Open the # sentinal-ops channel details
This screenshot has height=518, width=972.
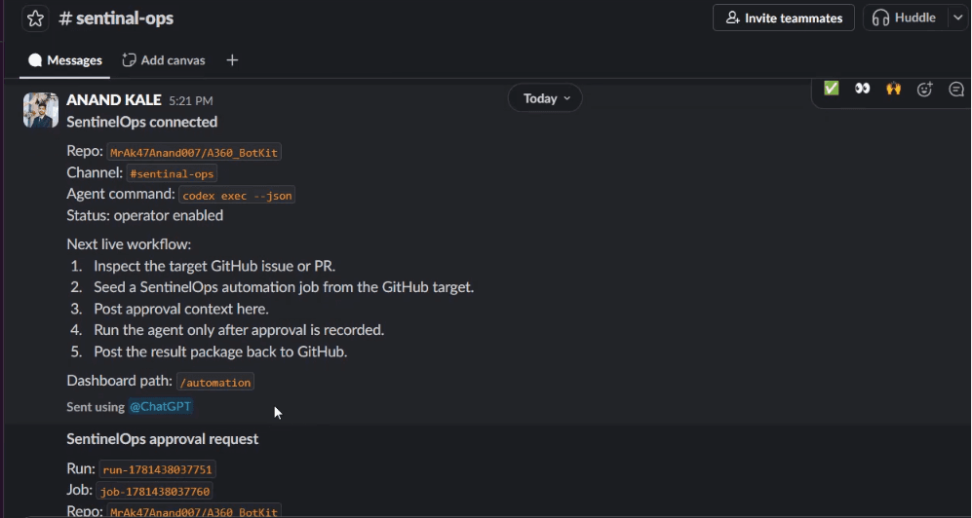[116, 18]
